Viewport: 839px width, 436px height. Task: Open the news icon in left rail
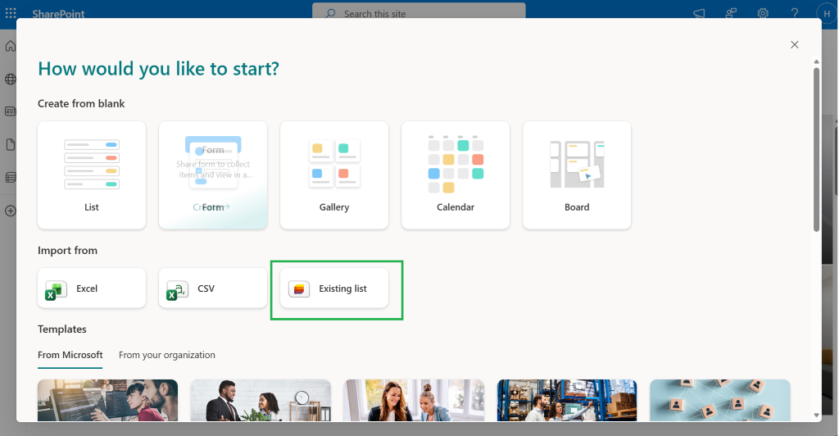[10, 111]
